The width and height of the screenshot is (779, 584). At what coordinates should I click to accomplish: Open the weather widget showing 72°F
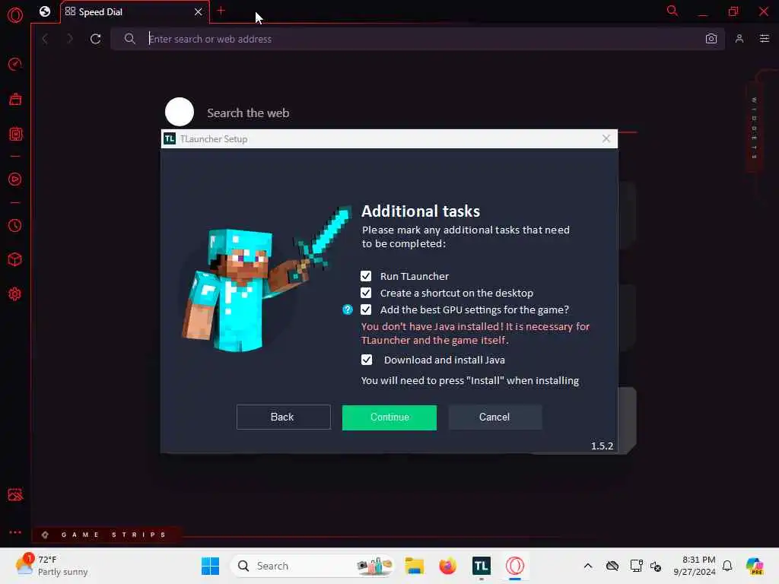click(51, 566)
